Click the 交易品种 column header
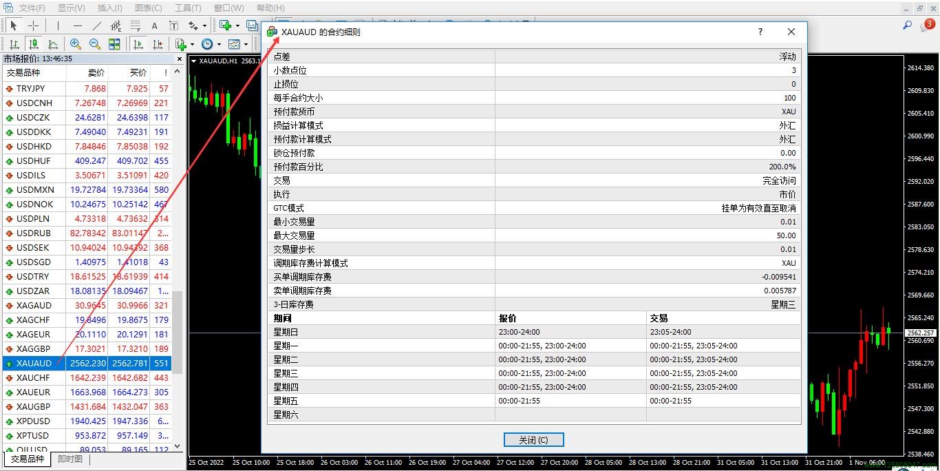Viewport: 940px width, 471px height. 34,72
